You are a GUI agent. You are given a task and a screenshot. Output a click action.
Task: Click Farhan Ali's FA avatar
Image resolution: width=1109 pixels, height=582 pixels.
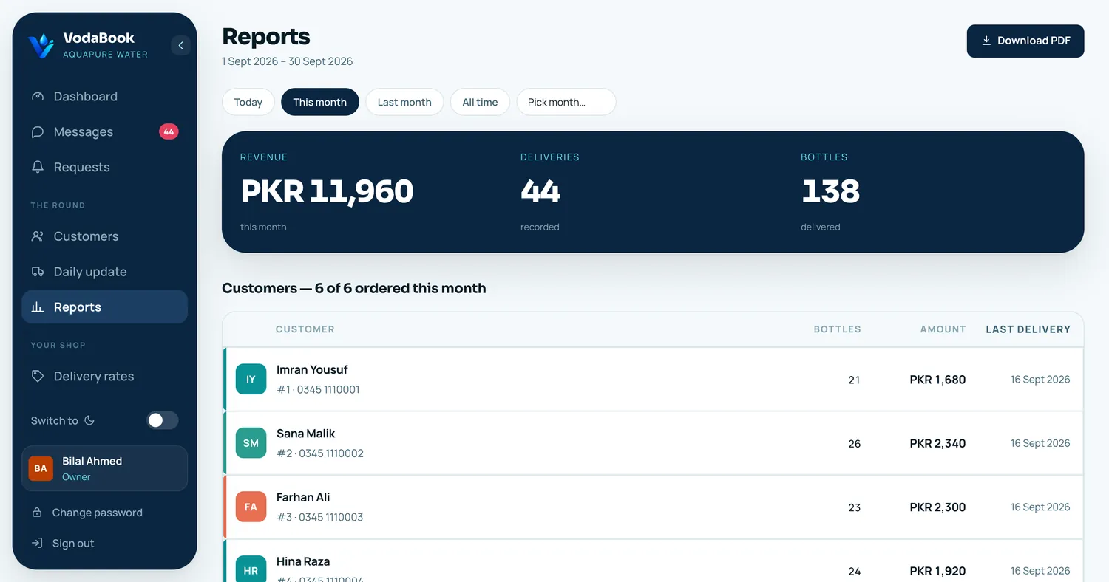(251, 507)
